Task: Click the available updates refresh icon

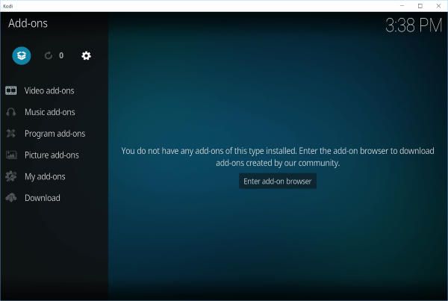Action: (49, 55)
